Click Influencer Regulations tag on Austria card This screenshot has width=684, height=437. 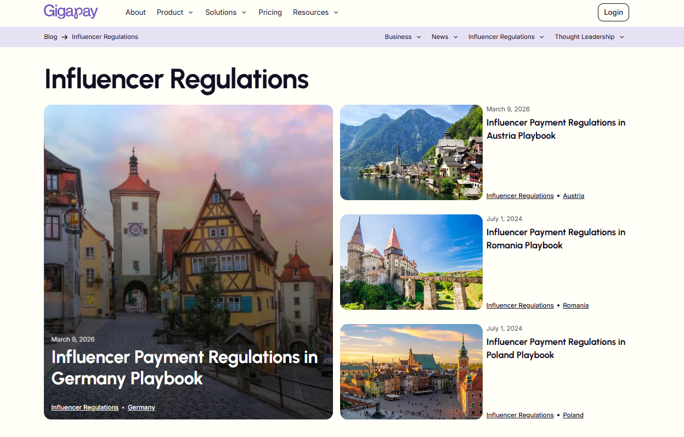[520, 196]
